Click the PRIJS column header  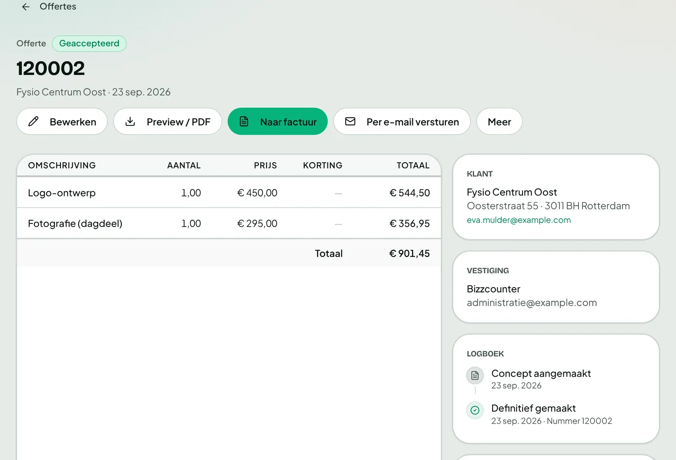(266, 166)
